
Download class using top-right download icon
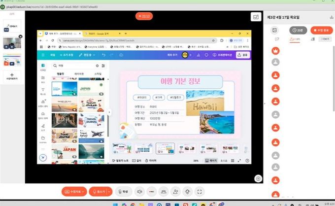pos(331,17)
